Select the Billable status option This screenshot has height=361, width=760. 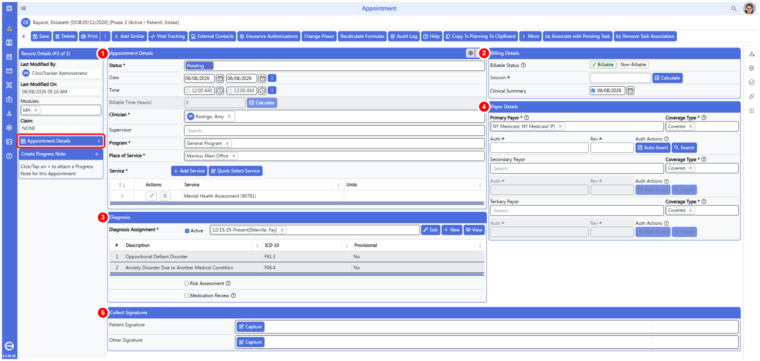(x=603, y=65)
